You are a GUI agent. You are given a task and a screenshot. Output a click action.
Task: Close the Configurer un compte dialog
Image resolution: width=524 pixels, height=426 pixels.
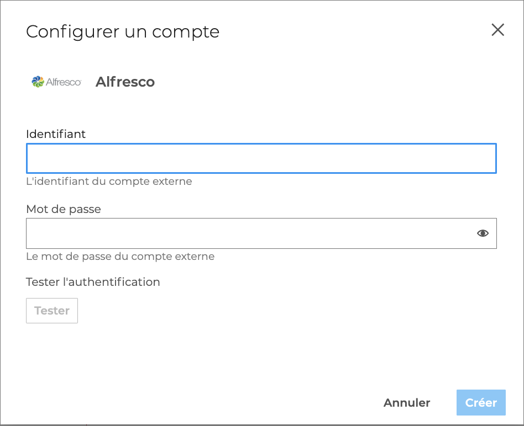point(498,30)
